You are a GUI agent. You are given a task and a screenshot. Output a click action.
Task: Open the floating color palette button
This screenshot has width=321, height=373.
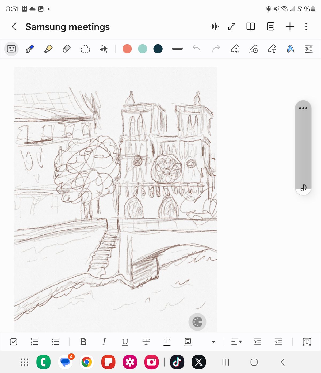pyautogui.click(x=197, y=322)
